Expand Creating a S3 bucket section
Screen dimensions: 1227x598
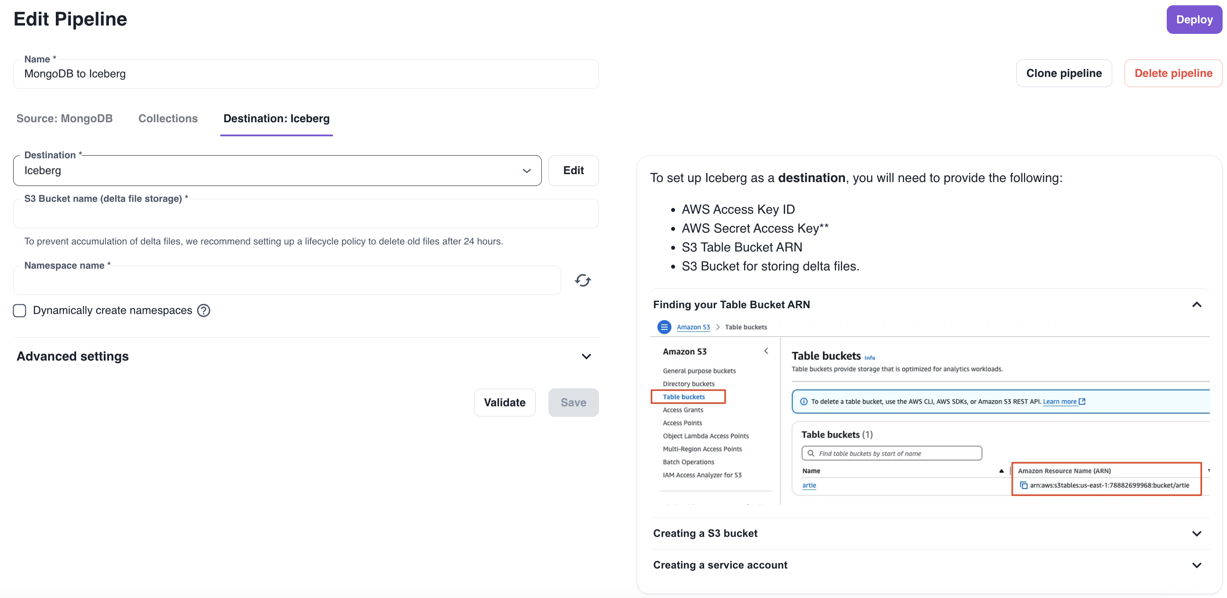(929, 533)
